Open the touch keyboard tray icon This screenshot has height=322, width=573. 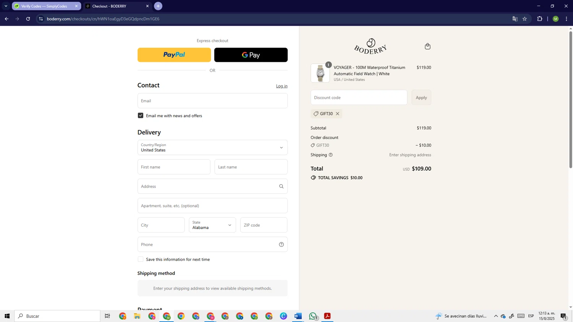[521, 316]
